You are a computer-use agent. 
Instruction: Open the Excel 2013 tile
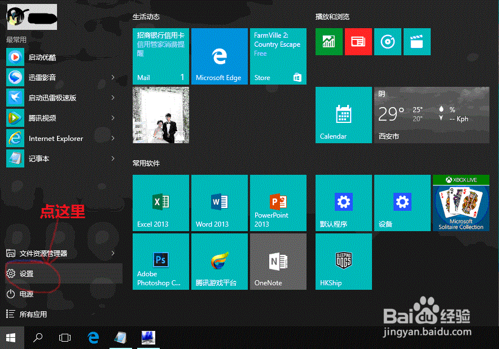[x=160, y=203]
